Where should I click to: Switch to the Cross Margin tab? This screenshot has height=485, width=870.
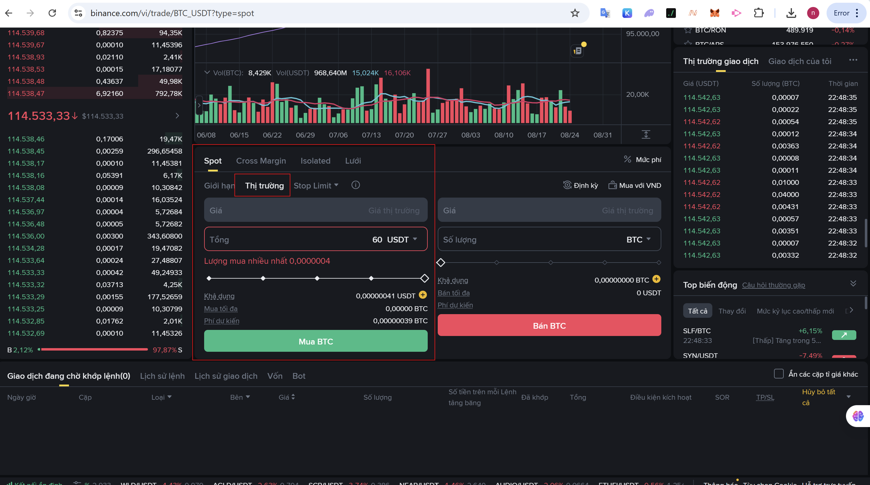point(261,161)
